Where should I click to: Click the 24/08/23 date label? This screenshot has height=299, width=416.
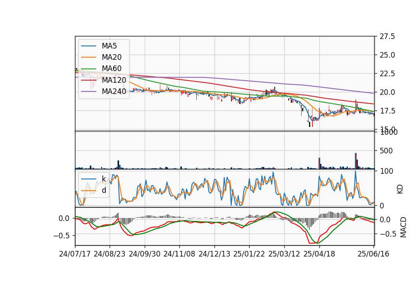coord(110,254)
